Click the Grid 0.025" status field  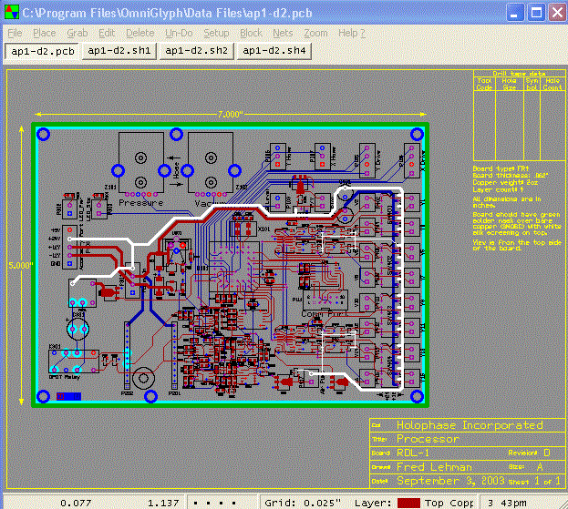point(304,502)
